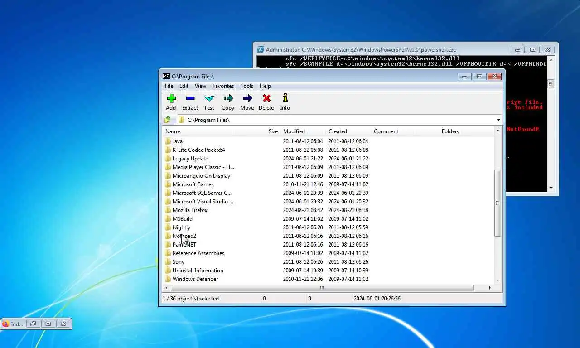580x348 pixels.
Task: Click the PowerShell window title bar
Action: point(383,50)
